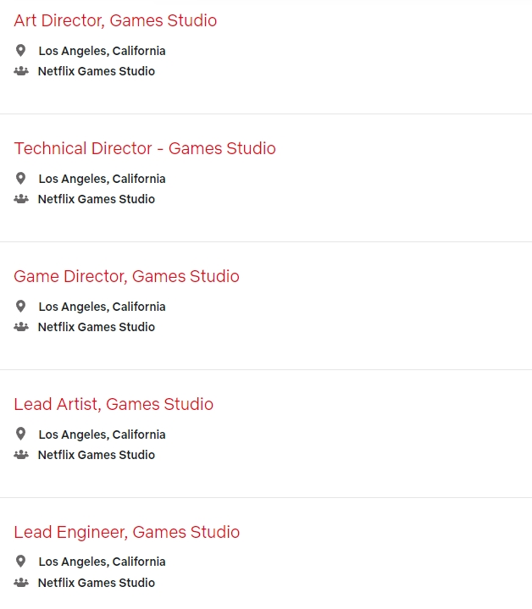The width and height of the screenshot is (532, 609).
Task: Click Netflix Games Studio text under Technical Director
Action: point(97,199)
